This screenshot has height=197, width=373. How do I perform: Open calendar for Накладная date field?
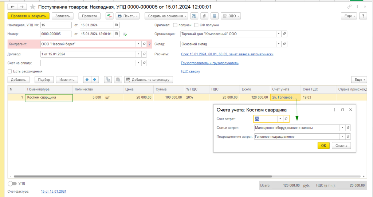pos(116,25)
